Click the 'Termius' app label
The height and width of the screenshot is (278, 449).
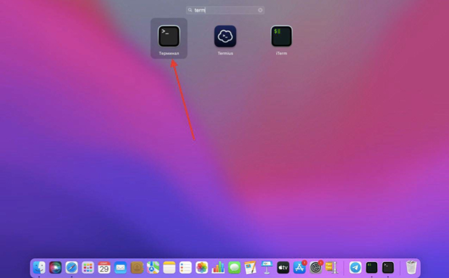pyautogui.click(x=225, y=54)
